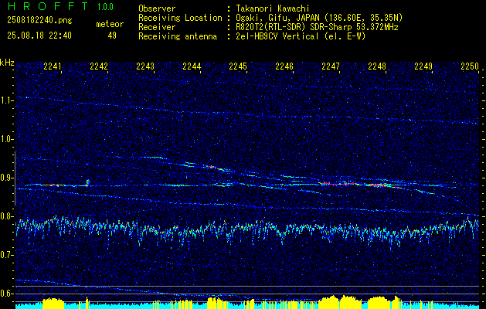The image size is (486, 309).
Task: Click the 0.8 kHz frequency label
Action: 6,216
